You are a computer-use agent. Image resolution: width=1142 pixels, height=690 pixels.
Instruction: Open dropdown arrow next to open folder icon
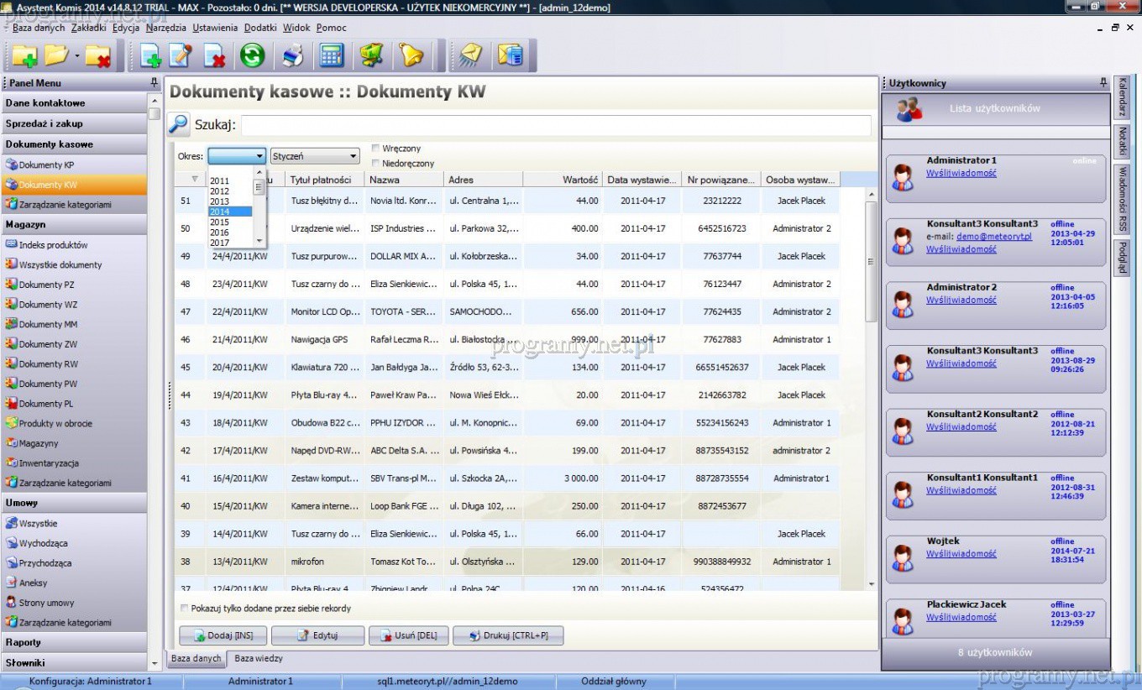pyautogui.click(x=77, y=56)
